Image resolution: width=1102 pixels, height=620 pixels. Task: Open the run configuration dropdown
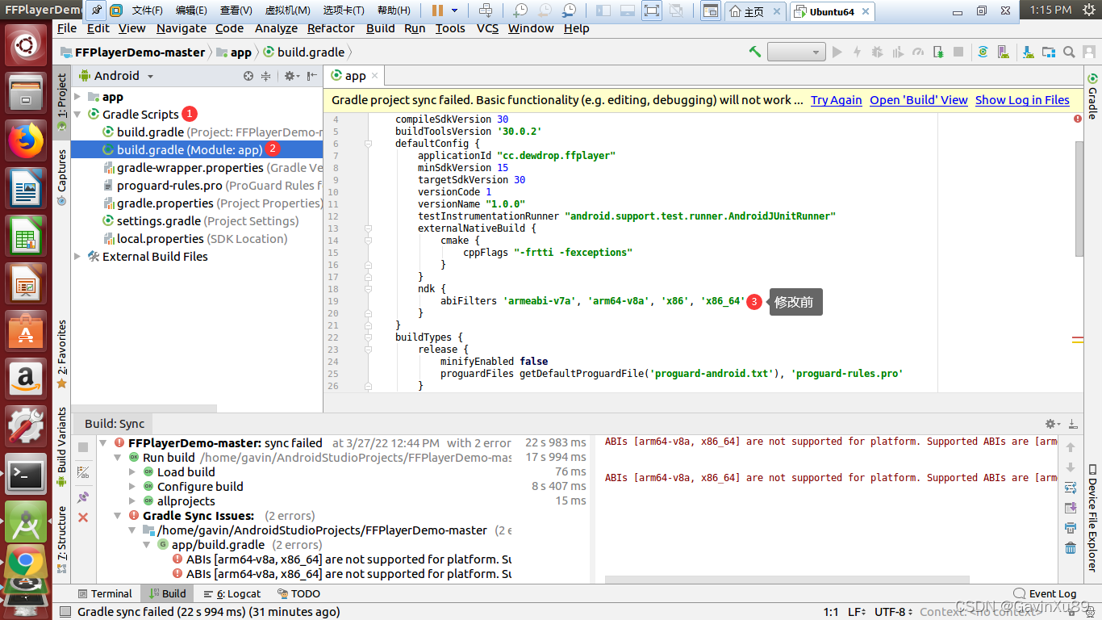click(x=795, y=52)
